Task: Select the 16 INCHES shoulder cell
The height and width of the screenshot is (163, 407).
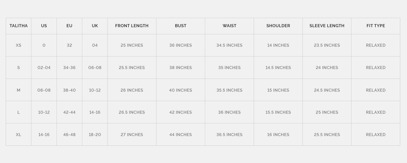Action: tap(278, 135)
